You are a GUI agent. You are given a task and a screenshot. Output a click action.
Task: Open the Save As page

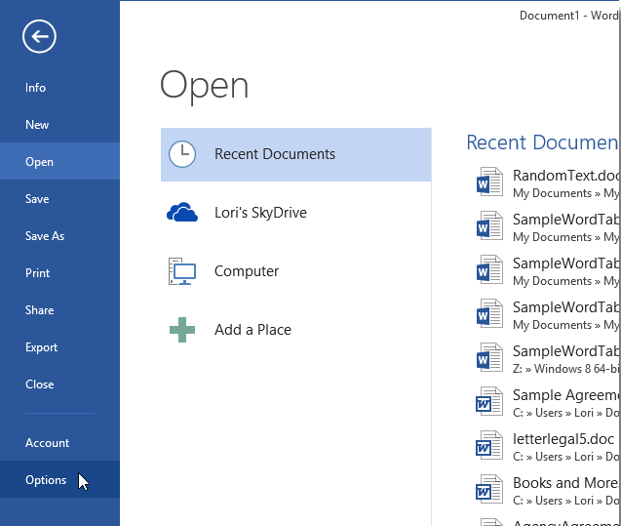pos(45,236)
